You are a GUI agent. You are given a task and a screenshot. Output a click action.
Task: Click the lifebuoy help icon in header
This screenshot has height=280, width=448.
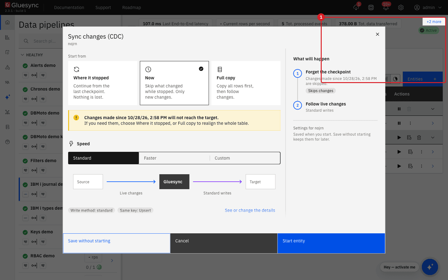(371, 7)
